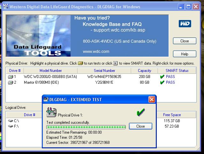
Task: Click the completed green progress bar
Action: (x=86, y=127)
